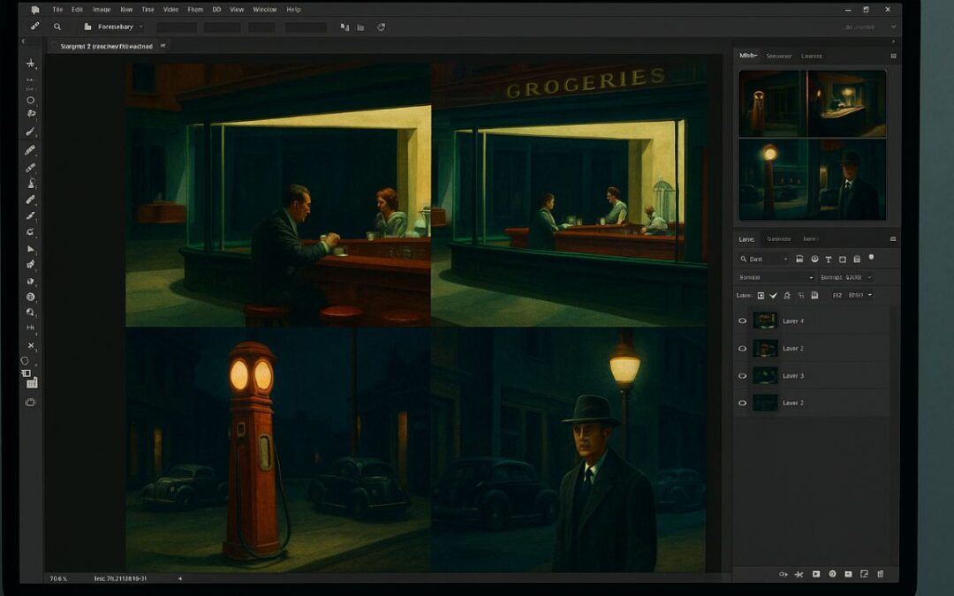Click the navigator preview thumbnail
Screen dimensions: 954x596
[813, 145]
